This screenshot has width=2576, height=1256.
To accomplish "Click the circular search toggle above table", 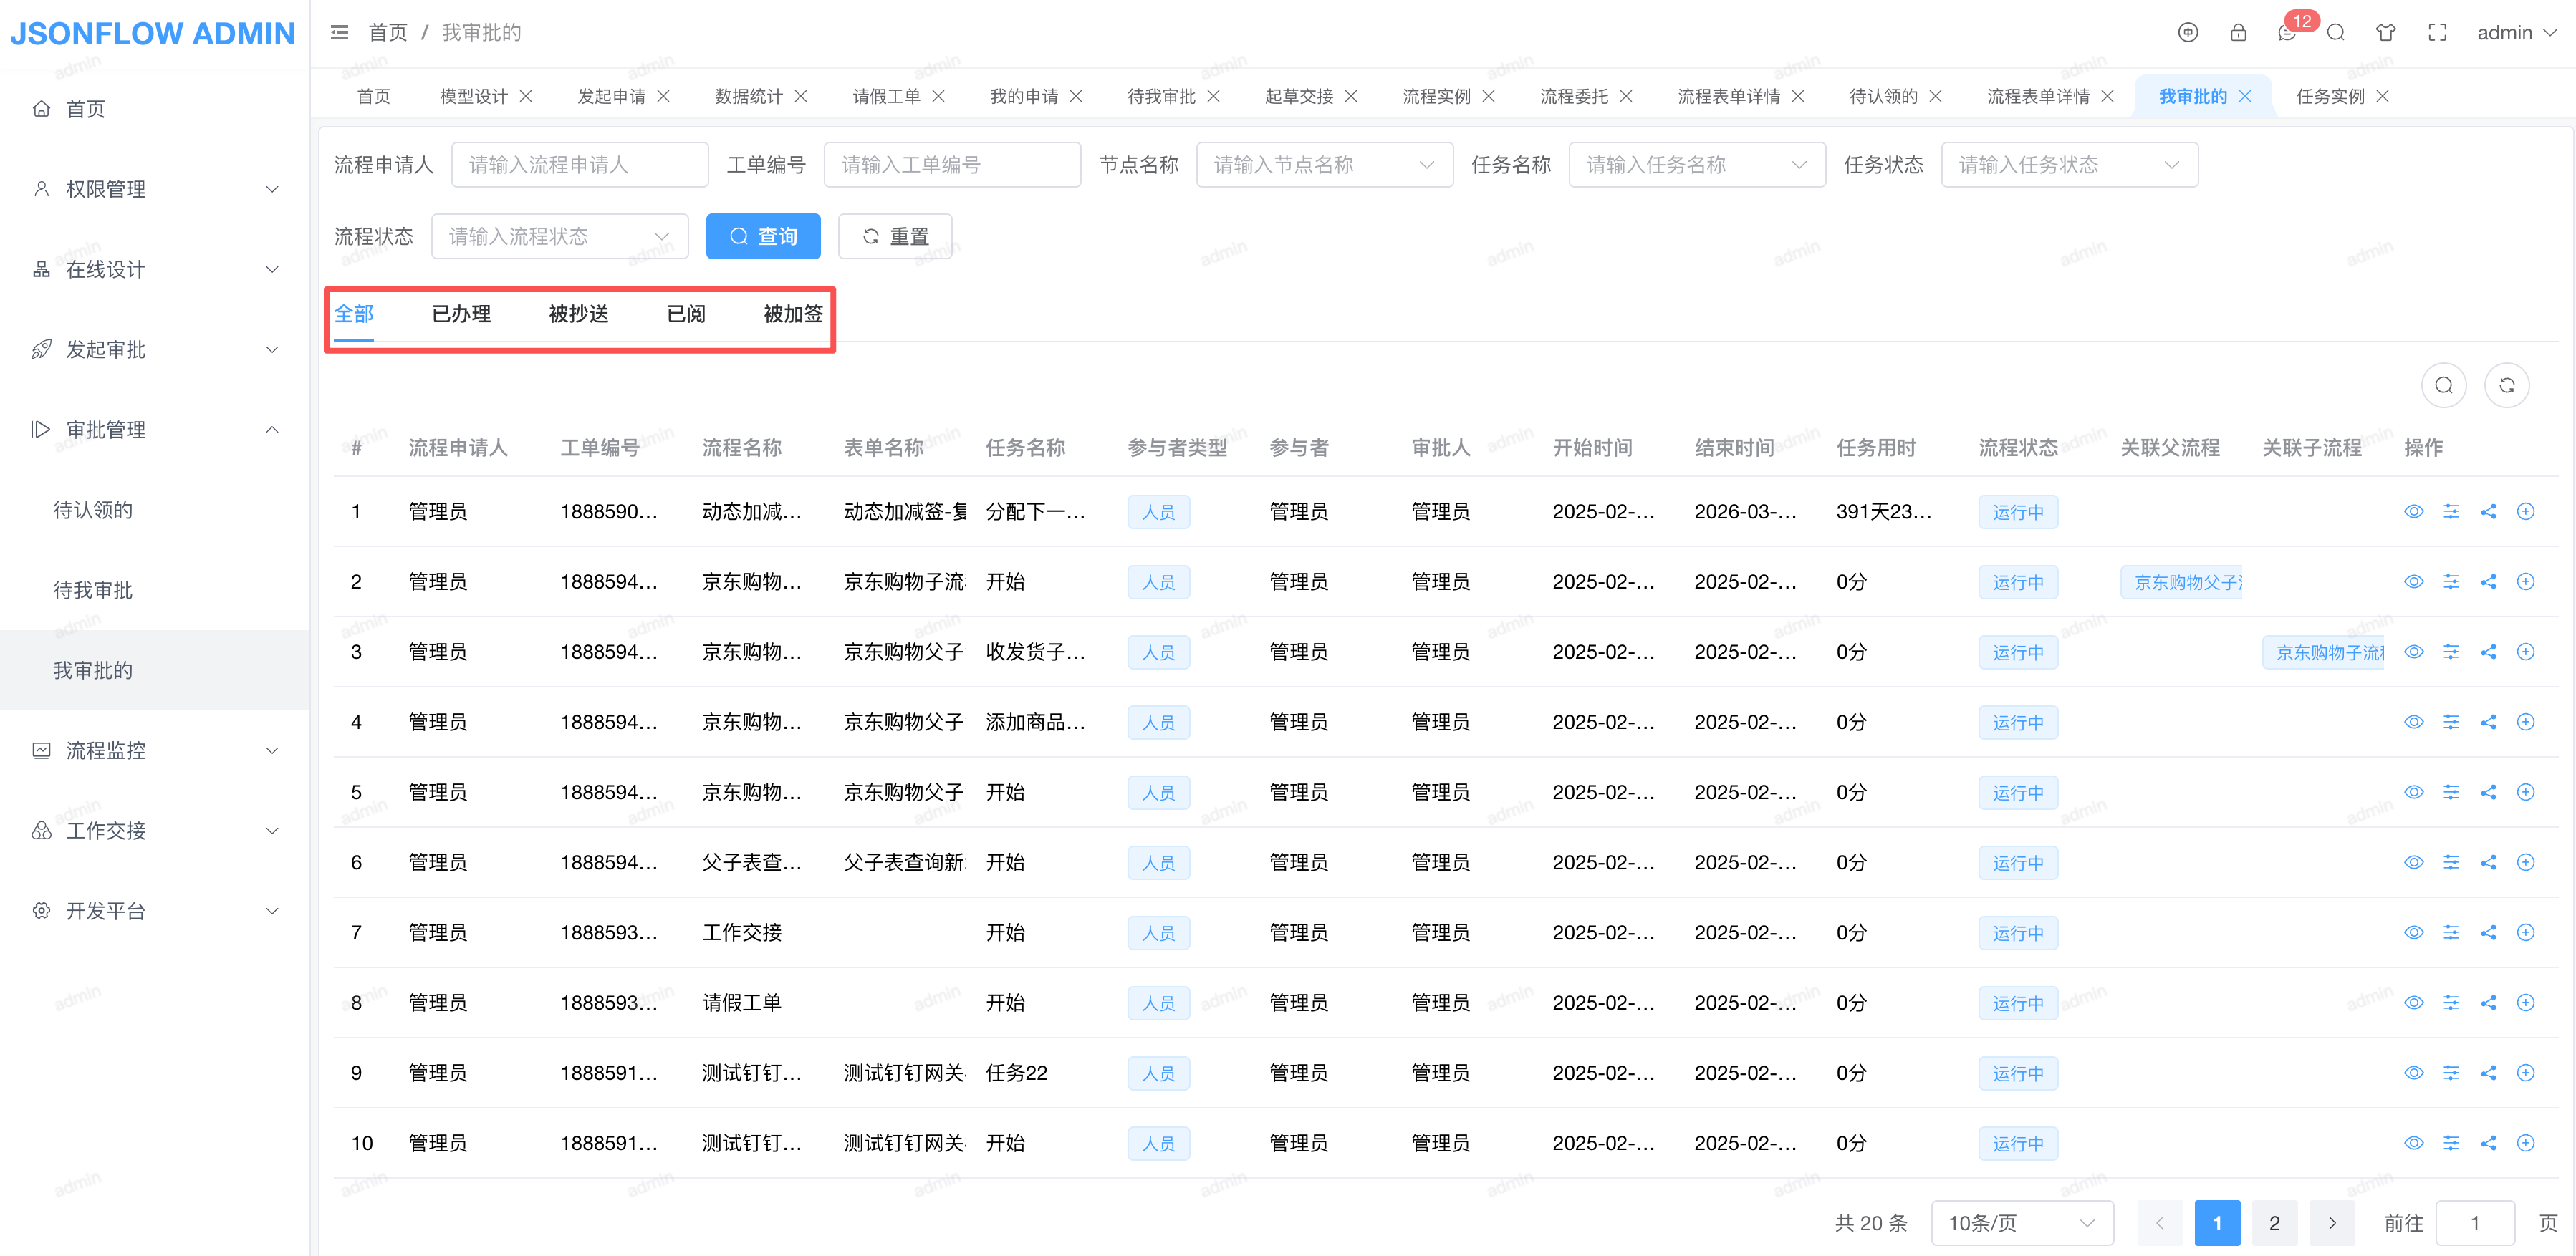I will pyautogui.click(x=2443, y=385).
